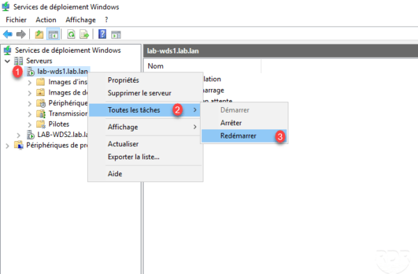Open the Fichier menu

pos(16,19)
